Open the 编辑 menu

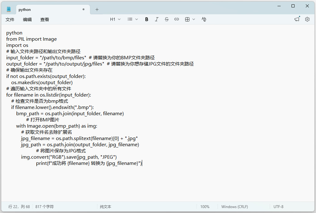pos(27,20)
